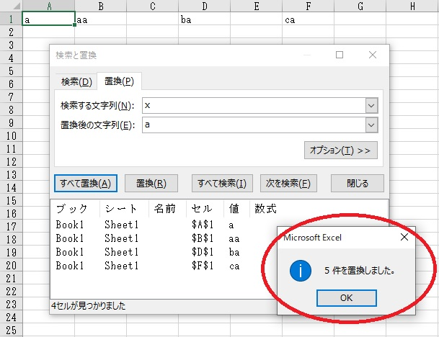Select column G header
Image resolution: width=439 pixels, height=337 pixels.
coord(360,6)
